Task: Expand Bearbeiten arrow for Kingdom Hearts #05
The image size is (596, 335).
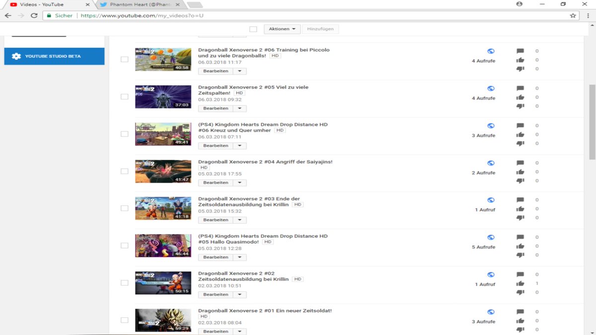Action: coord(240,257)
